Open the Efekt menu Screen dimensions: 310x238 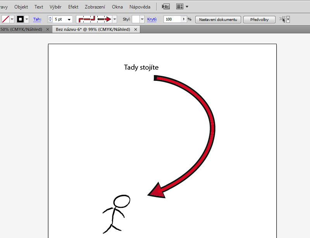point(73,7)
